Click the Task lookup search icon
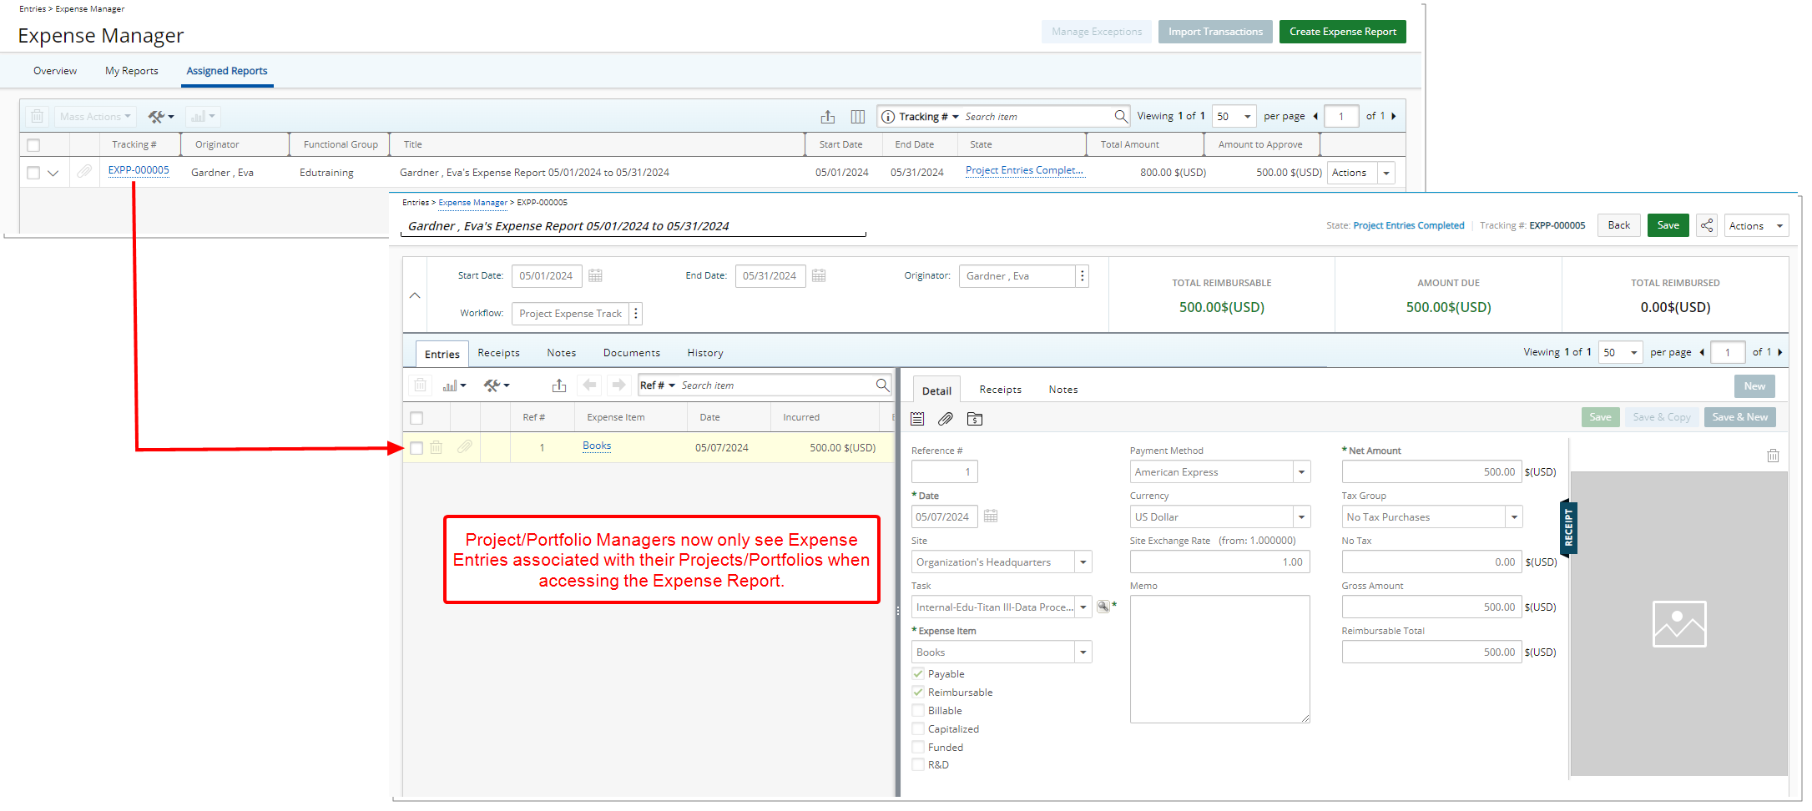 coord(1103,607)
